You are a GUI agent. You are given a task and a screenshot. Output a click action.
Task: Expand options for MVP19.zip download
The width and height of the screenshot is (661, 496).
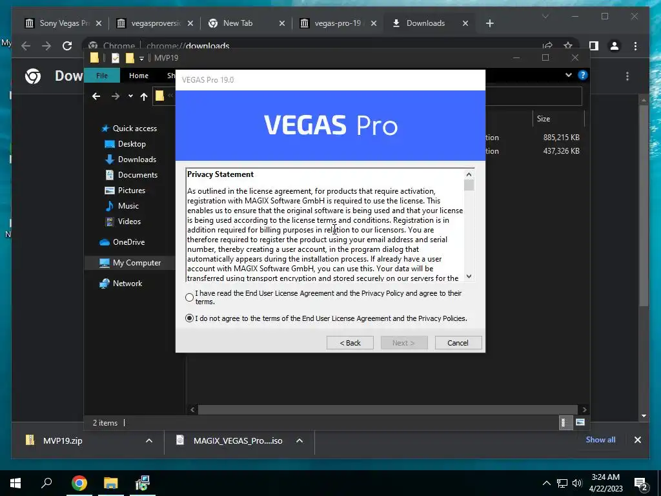[149, 440]
